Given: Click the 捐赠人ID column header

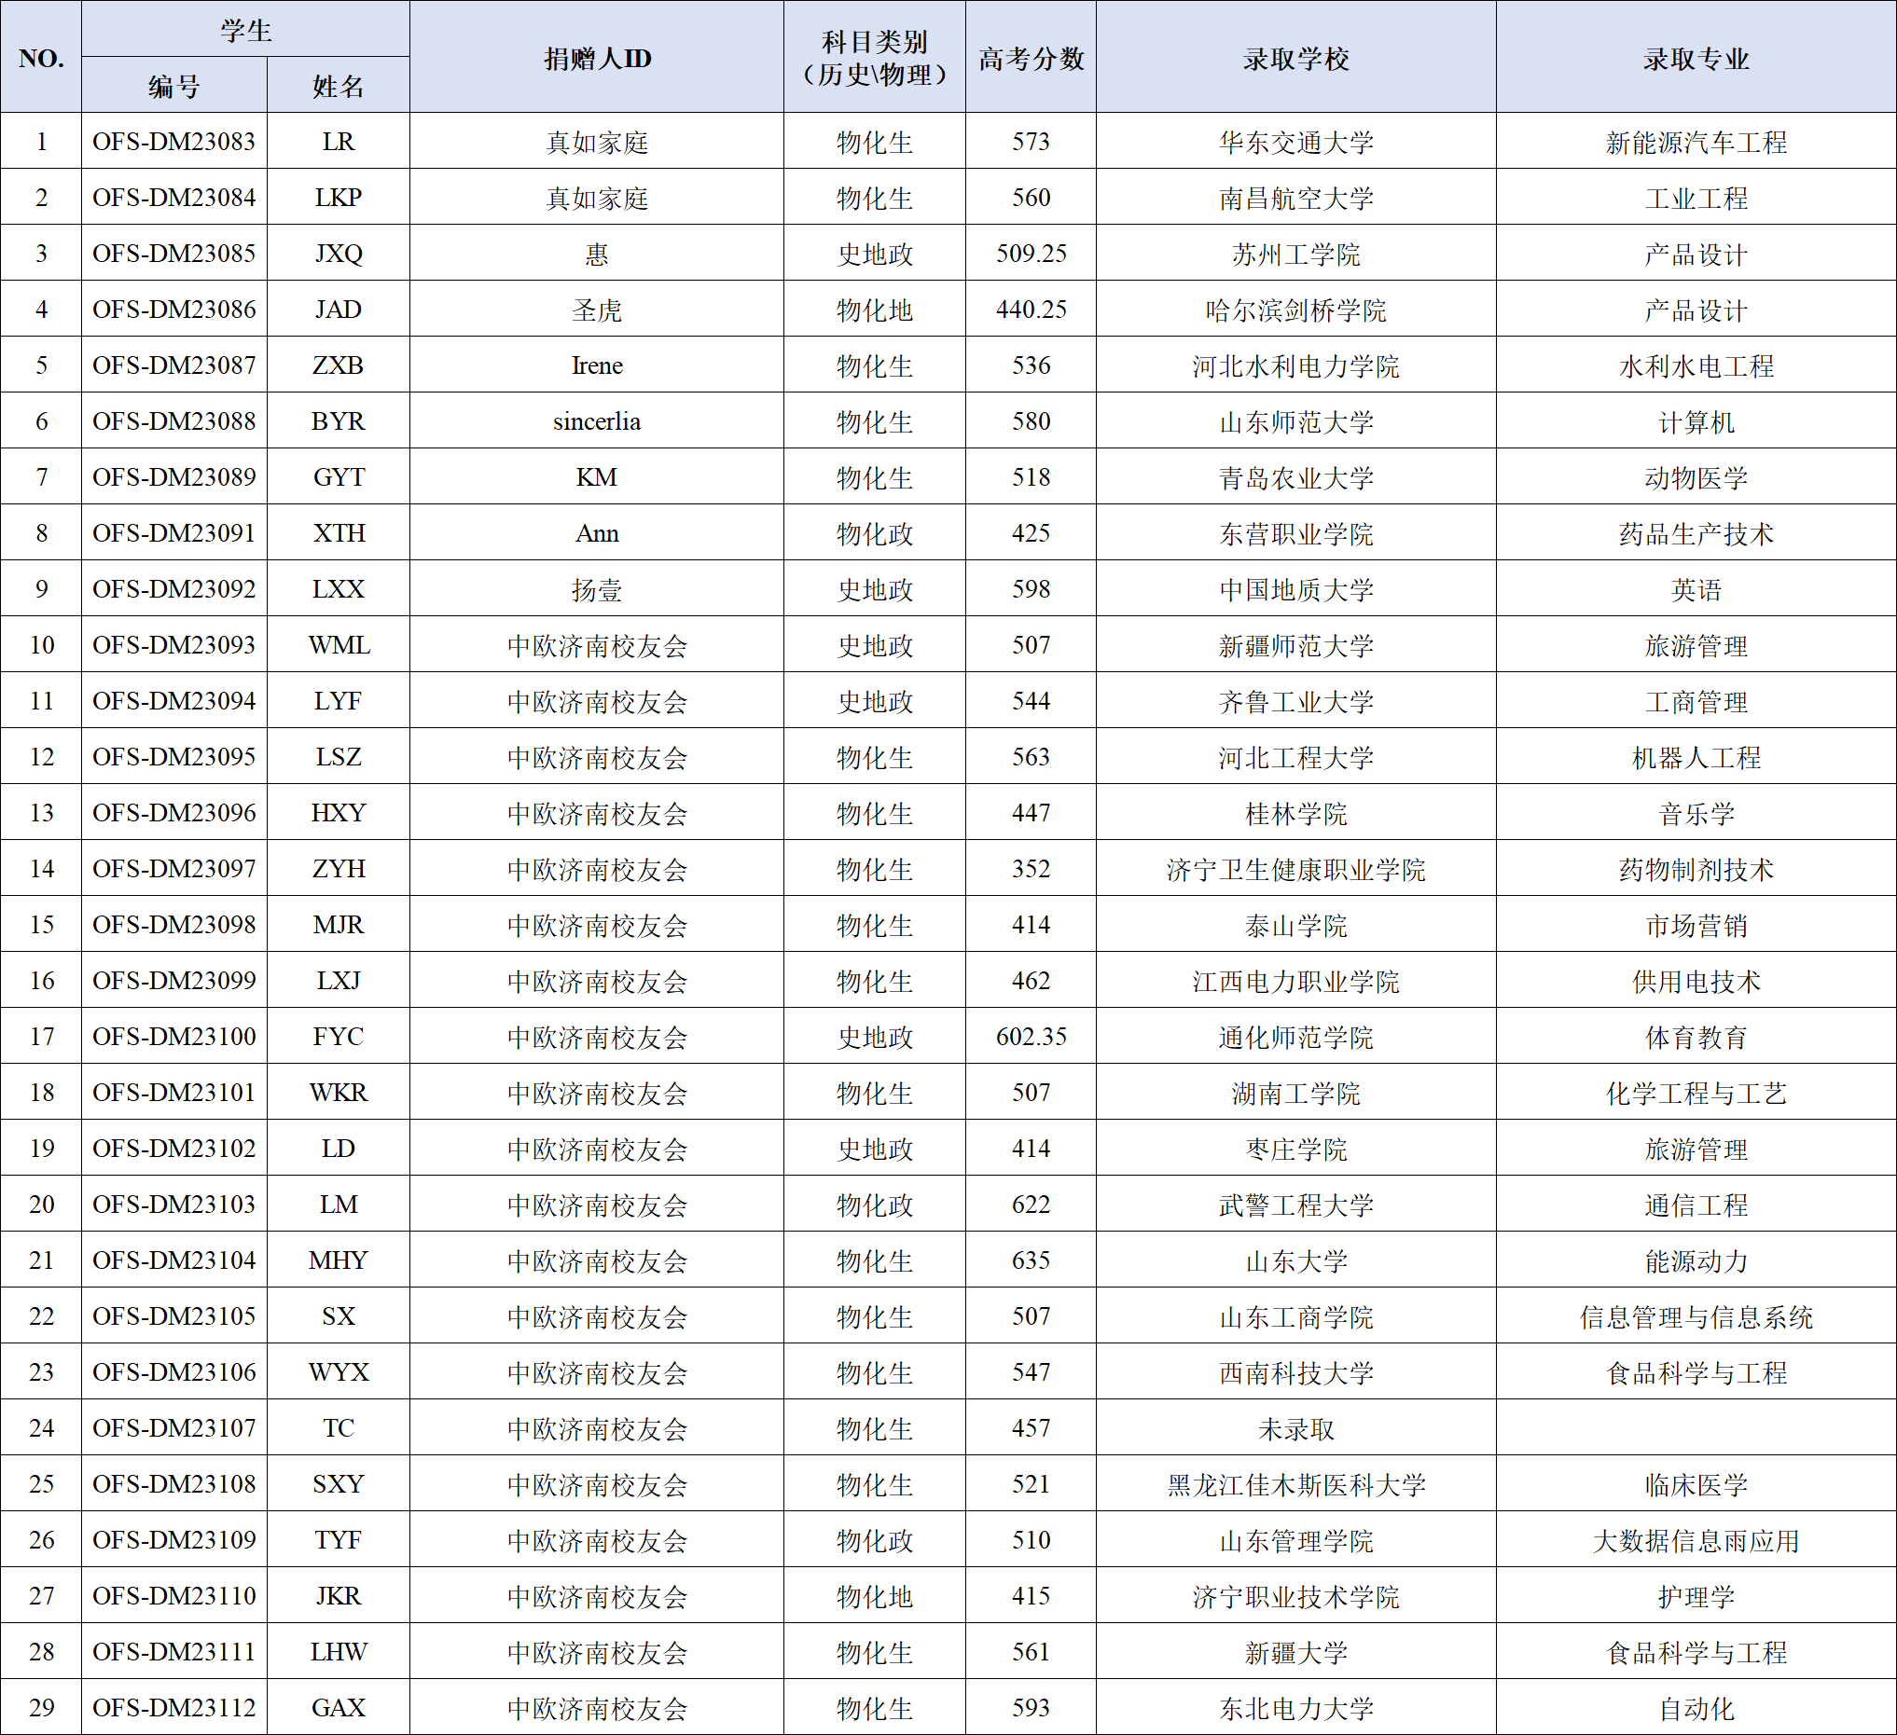Looking at the screenshot, I should click(x=597, y=58).
